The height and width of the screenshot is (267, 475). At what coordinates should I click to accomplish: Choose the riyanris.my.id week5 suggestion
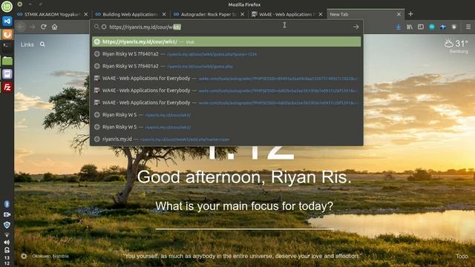point(226,139)
